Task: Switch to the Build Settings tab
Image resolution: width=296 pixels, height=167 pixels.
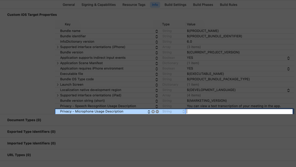Action: point(175,4)
